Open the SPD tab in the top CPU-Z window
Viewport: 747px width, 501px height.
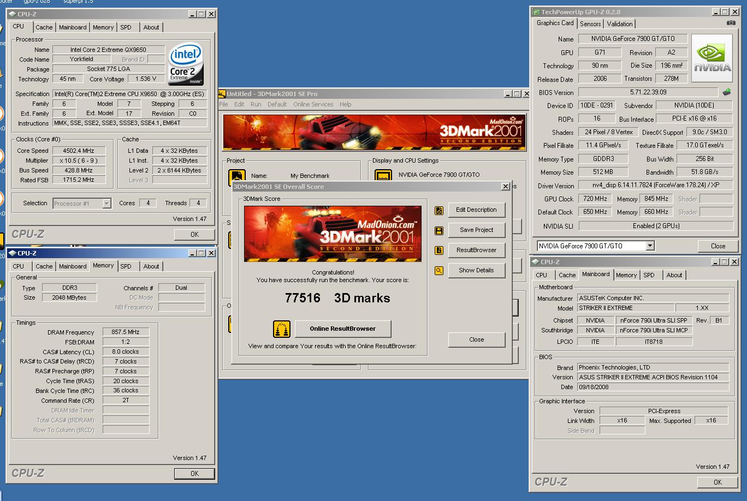pos(126,27)
